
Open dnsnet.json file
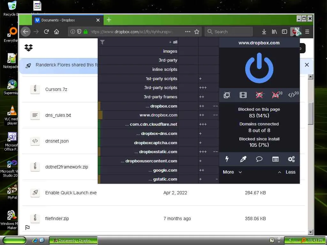coord(57,141)
